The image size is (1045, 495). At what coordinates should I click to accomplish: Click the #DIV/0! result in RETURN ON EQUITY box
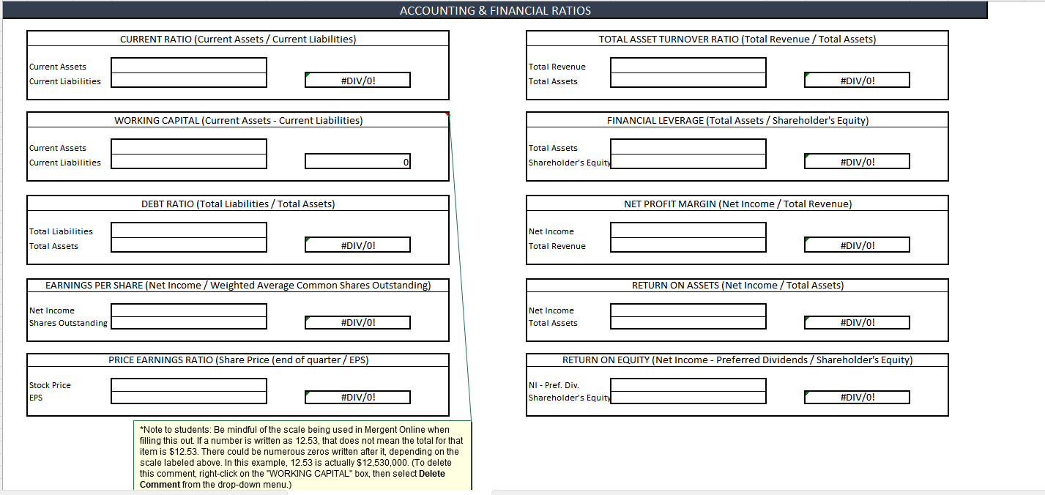(857, 397)
